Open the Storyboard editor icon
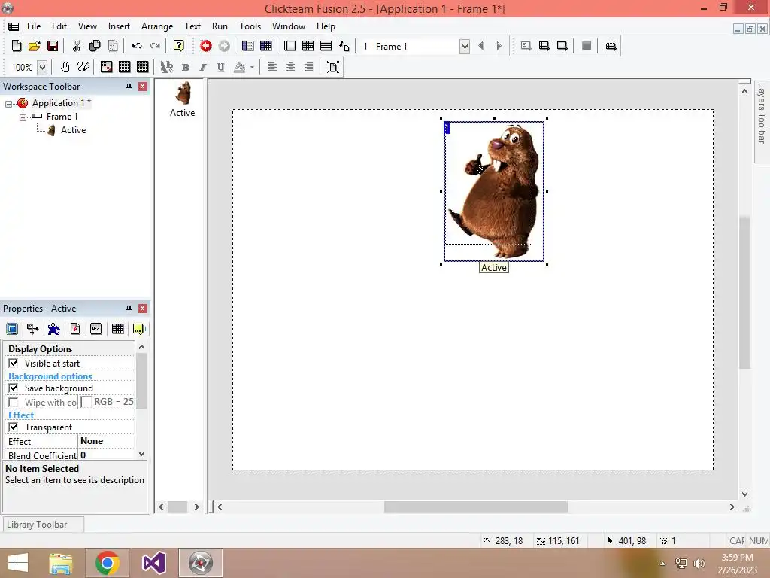Viewport: 770px width, 578px height. [248, 46]
